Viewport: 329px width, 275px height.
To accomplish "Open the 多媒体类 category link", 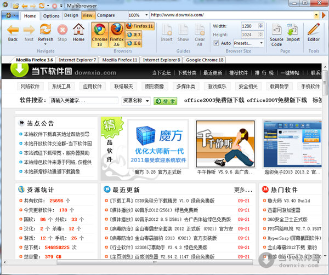I will pyautogui.click(x=185, y=87).
